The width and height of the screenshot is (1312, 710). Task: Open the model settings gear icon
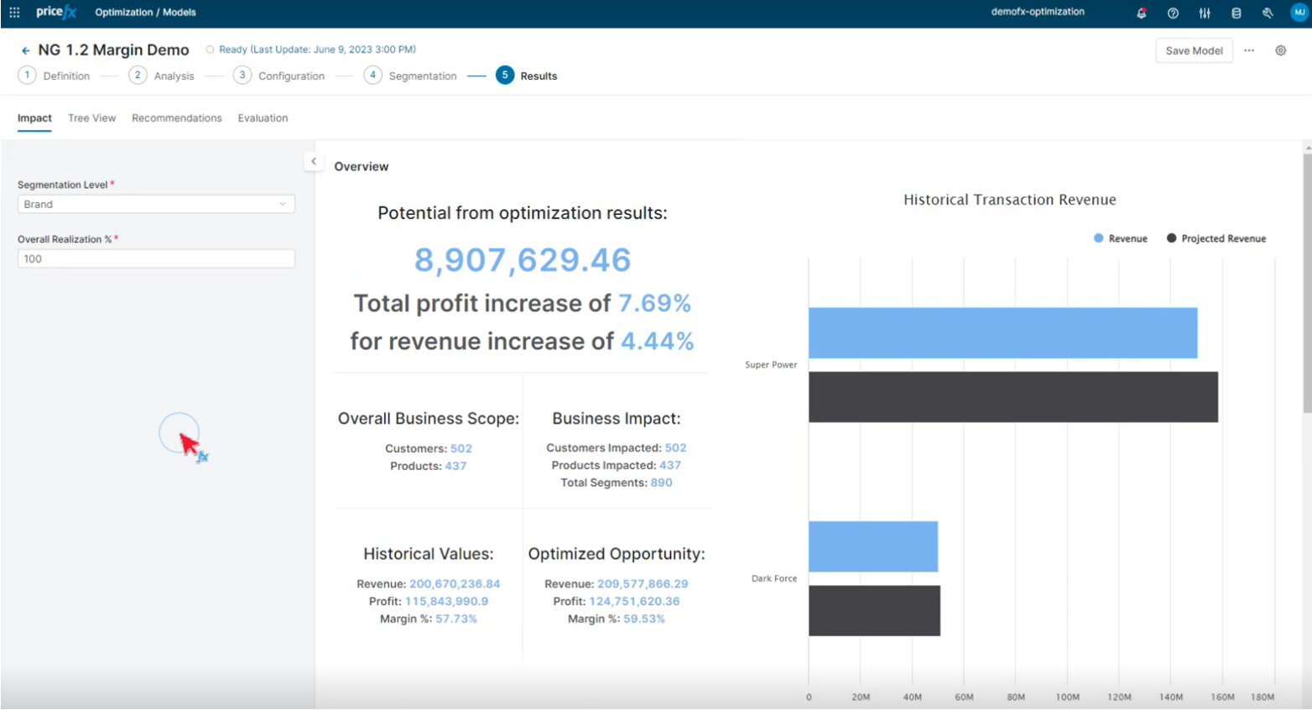[x=1280, y=50]
